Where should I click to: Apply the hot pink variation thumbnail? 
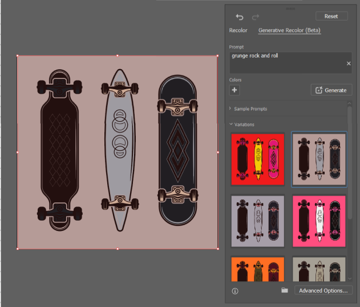[x=319, y=221]
